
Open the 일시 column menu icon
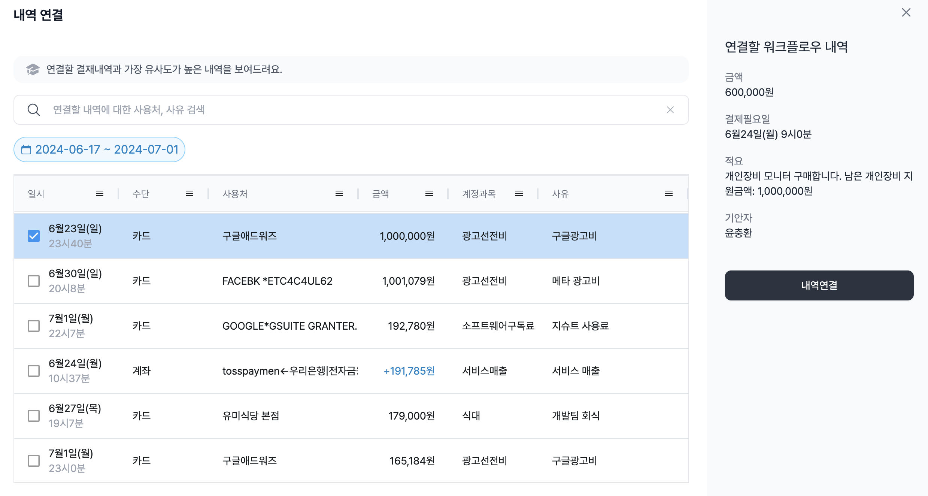click(x=99, y=194)
